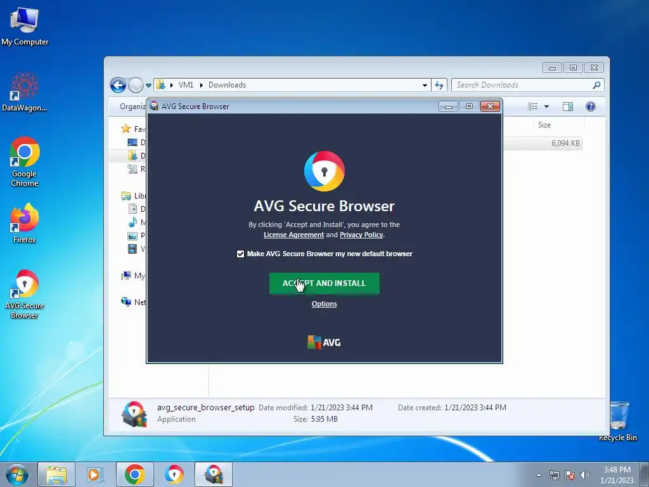Open the Privacy Policy link
Viewport: 649px width, 487px height.
pos(361,235)
